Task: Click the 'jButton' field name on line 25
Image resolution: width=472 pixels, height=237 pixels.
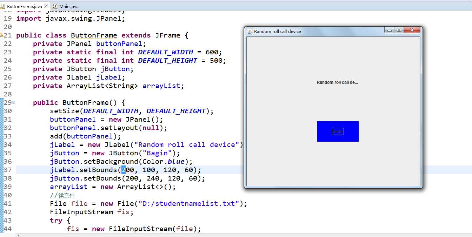Action: pos(115,69)
